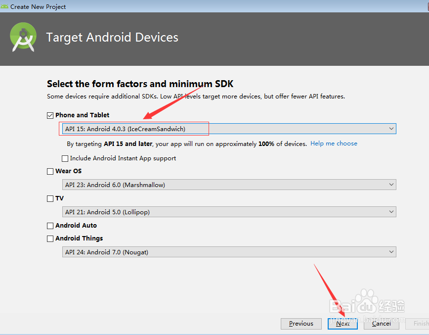Click the Cancel button
This screenshot has width=429, height=335.
coord(381,324)
